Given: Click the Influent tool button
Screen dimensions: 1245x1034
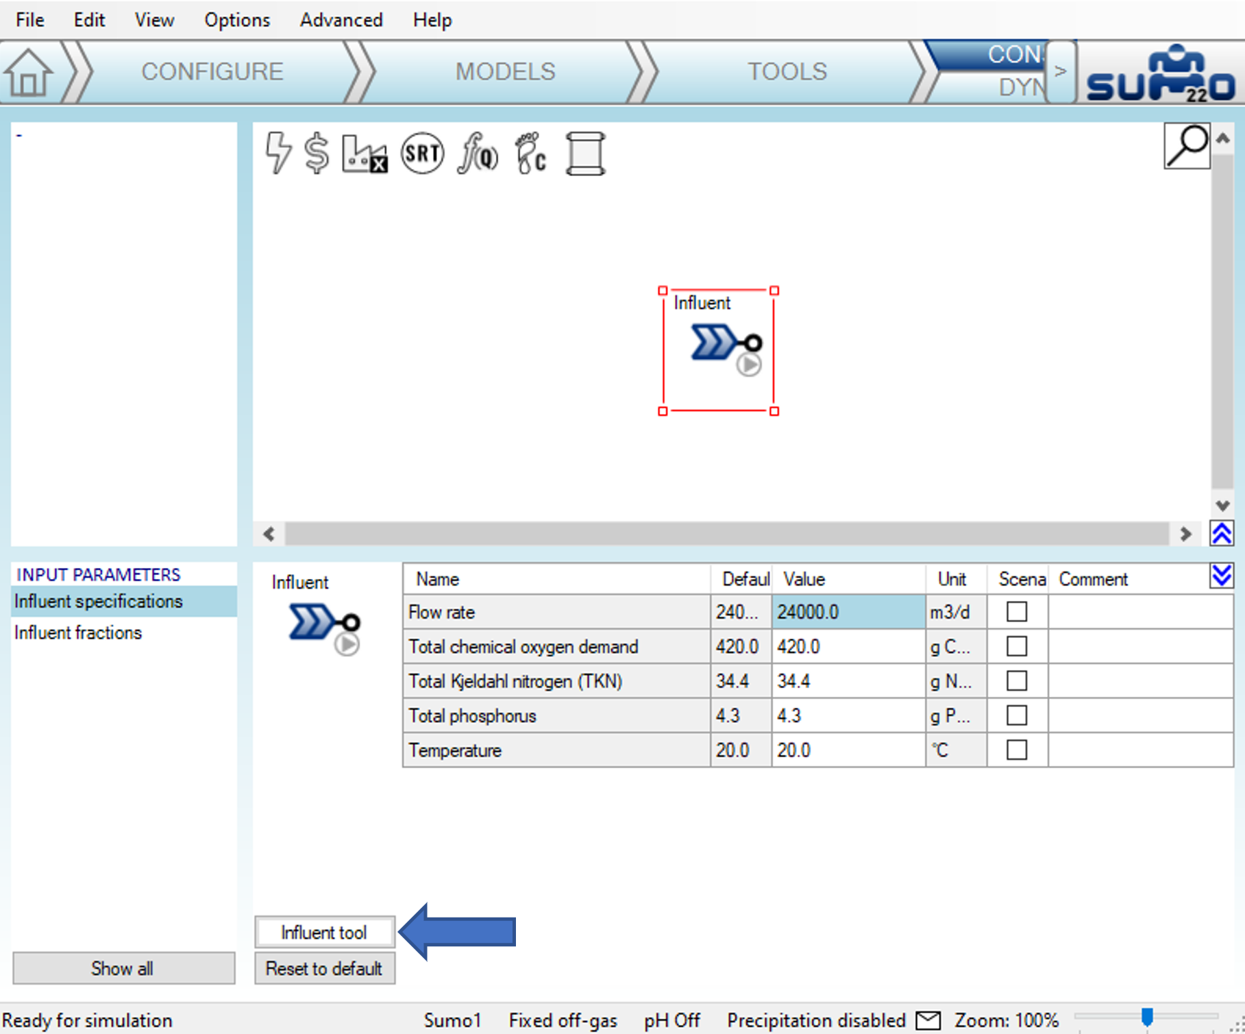Looking at the screenshot, I should pos(324,932).
